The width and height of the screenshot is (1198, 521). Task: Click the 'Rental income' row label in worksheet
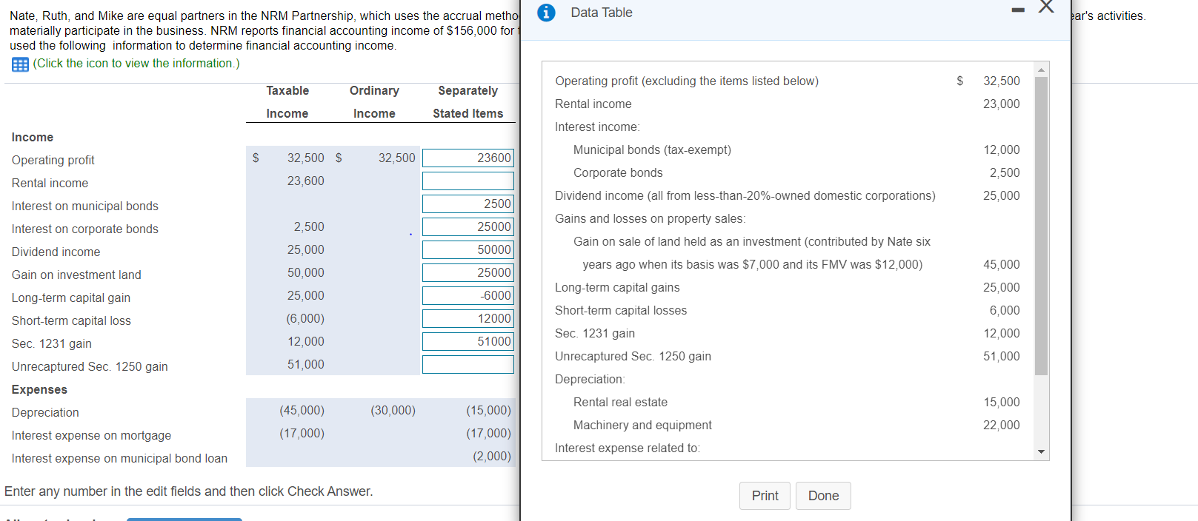tap(50, 183)
